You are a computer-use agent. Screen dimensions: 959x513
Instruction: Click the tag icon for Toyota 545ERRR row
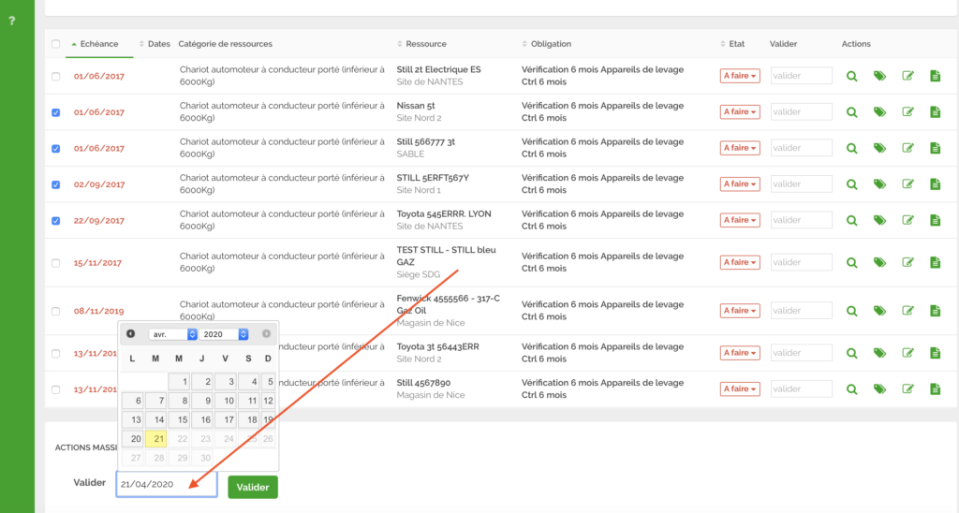pyautogui.click(x=879, y=221)
